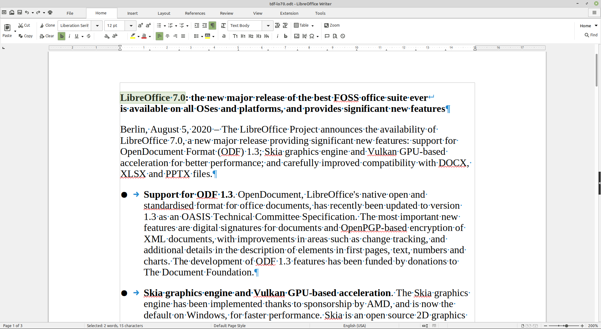The image size is (601, 329).
Task: Toggle Strikethrough formatting
Action: click(x=89, y=36)
